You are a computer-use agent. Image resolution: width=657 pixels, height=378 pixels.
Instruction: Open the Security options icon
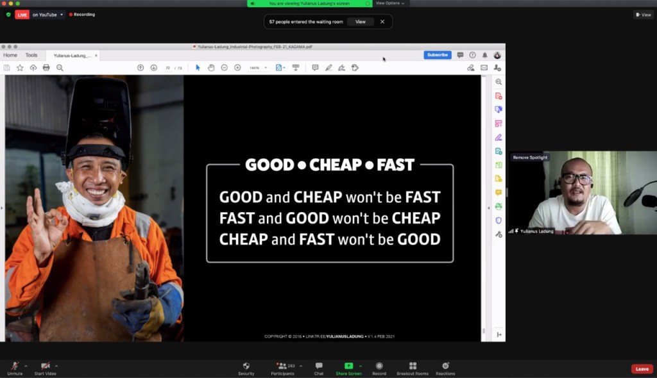coord(246,366)
